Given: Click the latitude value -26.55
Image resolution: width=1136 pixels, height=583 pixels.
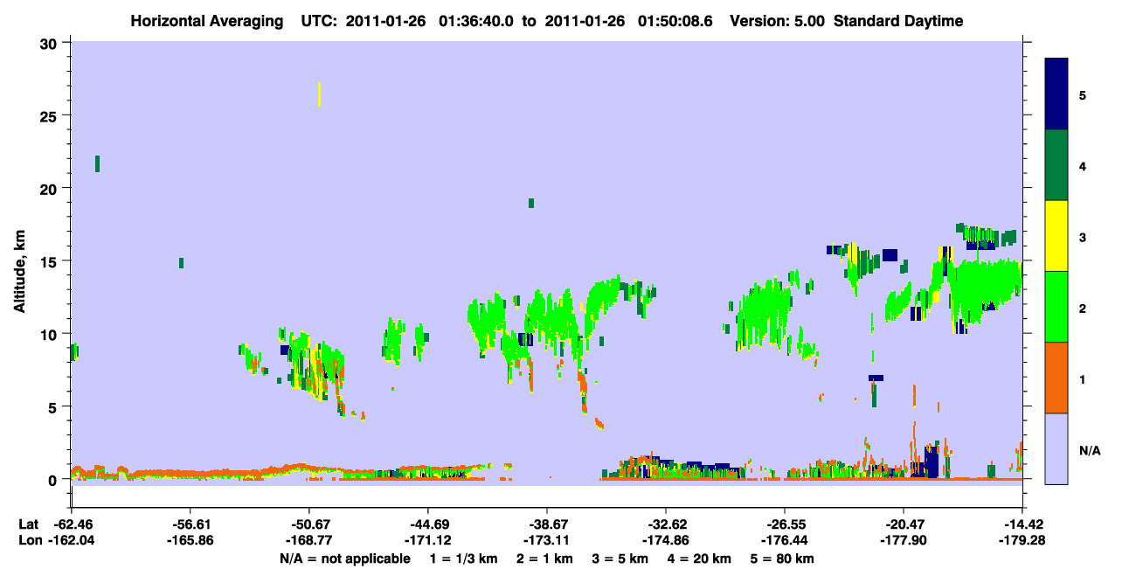Looking at the screenshot, I should click(x=785, y=524).
